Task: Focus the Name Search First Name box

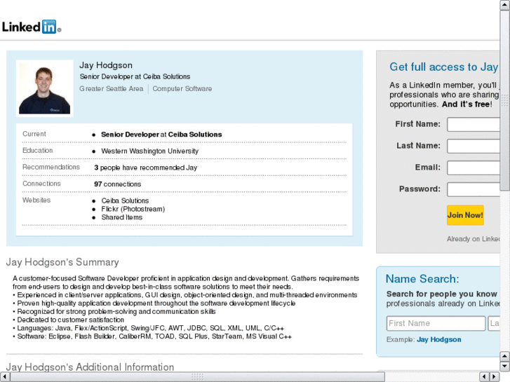Action: tap(436, 323)
